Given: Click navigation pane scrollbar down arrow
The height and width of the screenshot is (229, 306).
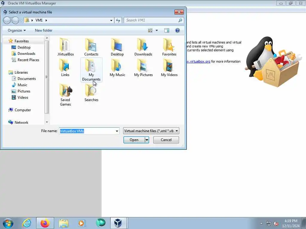Looking at the screenshot, I should click(47, 122).
